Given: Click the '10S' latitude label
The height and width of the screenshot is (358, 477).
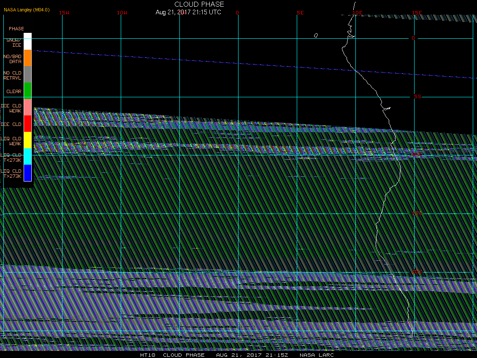Looking at the screenshot, I should point(417,155).
